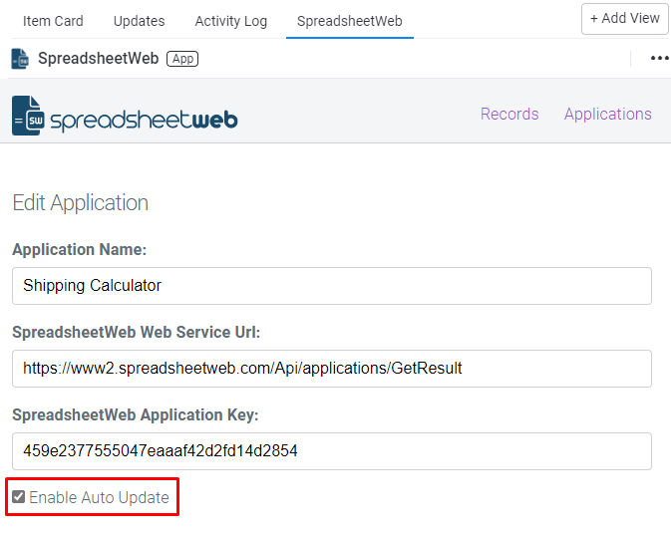Viewport: 671px width, 538px height.
Task: Click the App badge next to SpreadsheetWeb
Action: tap(182, 59)
